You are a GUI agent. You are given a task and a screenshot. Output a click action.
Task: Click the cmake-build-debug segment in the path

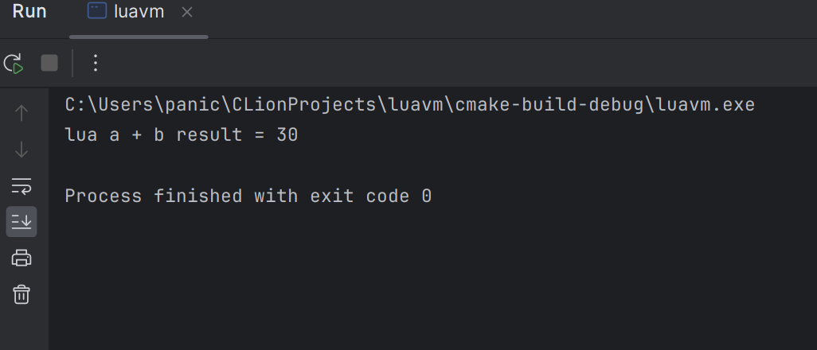[x=549, y=105]
